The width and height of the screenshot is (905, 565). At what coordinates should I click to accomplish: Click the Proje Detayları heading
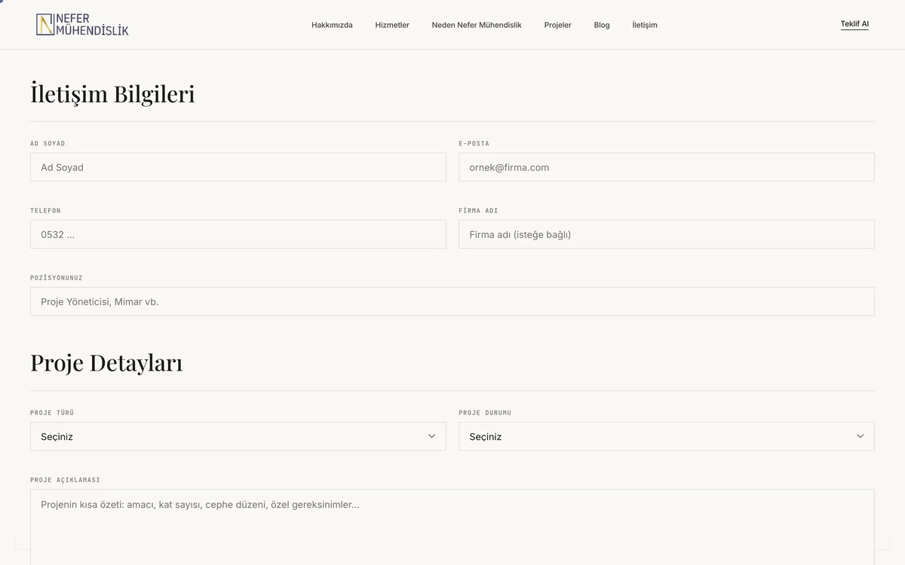(106, 362)
